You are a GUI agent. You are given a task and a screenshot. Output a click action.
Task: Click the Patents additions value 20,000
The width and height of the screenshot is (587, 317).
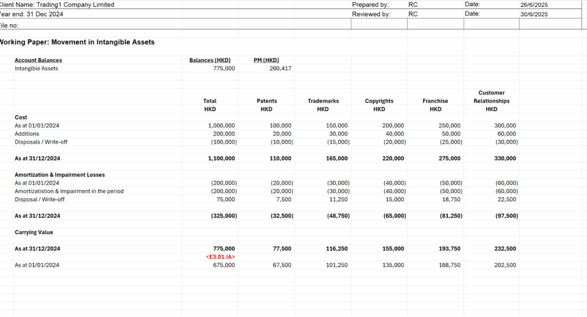[281, 134]
